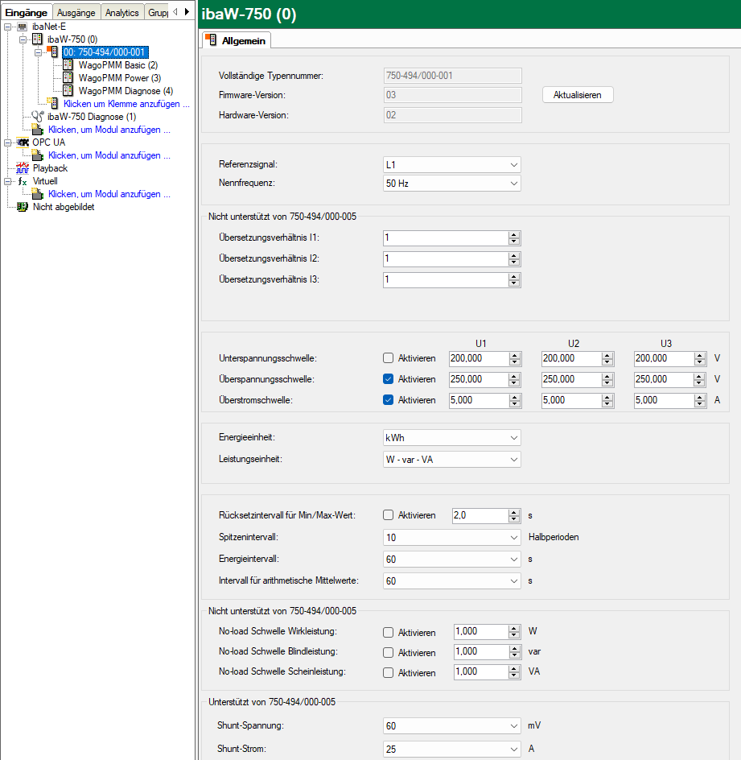
Task: Click the ibaW-750 Diagnose (1) icon
Action: [37, 117]
